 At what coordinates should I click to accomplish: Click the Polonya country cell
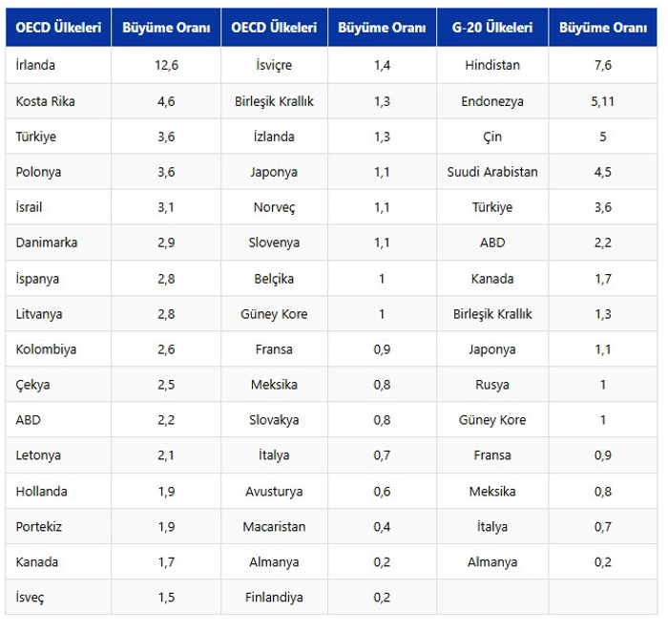tap(39, 172)
